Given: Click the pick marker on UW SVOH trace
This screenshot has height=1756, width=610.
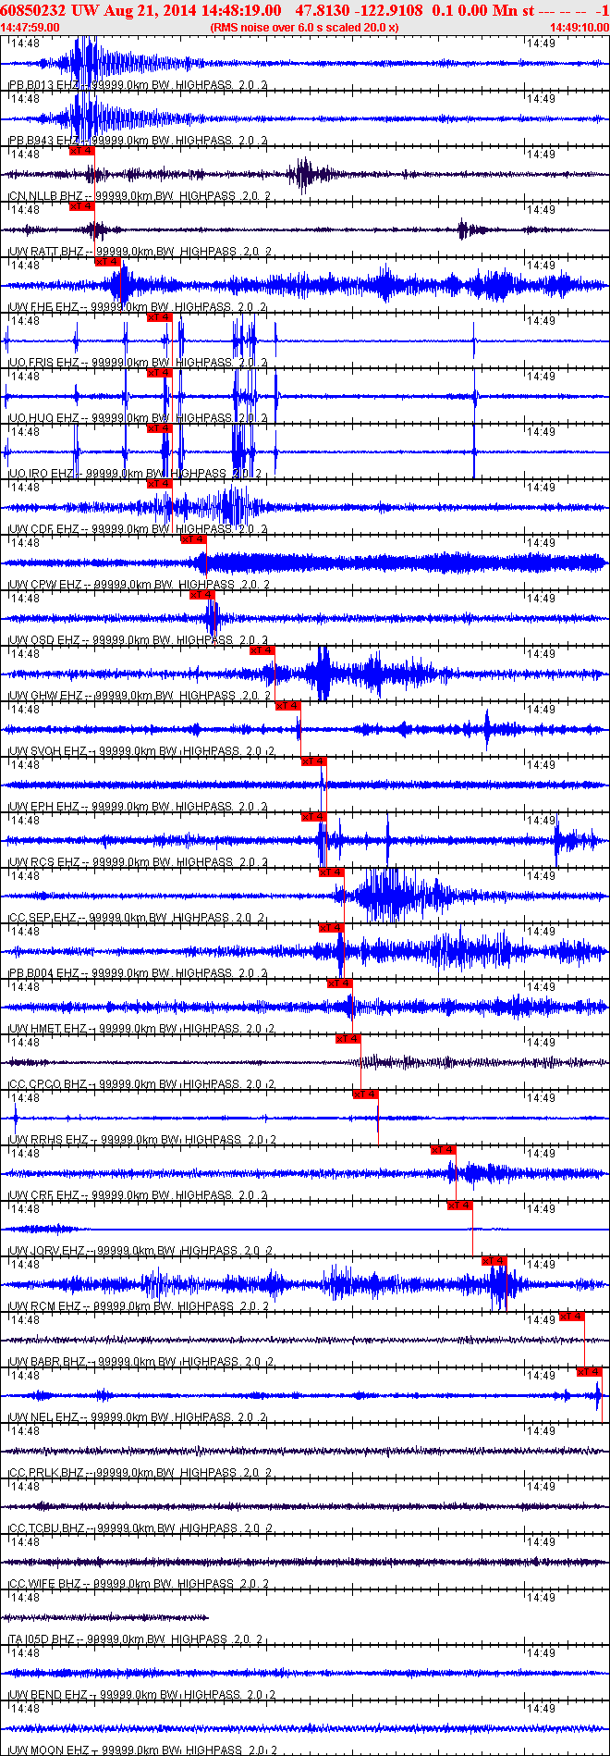Looking at the screenshot, I should pyautogui.click(x=288, y=706).
